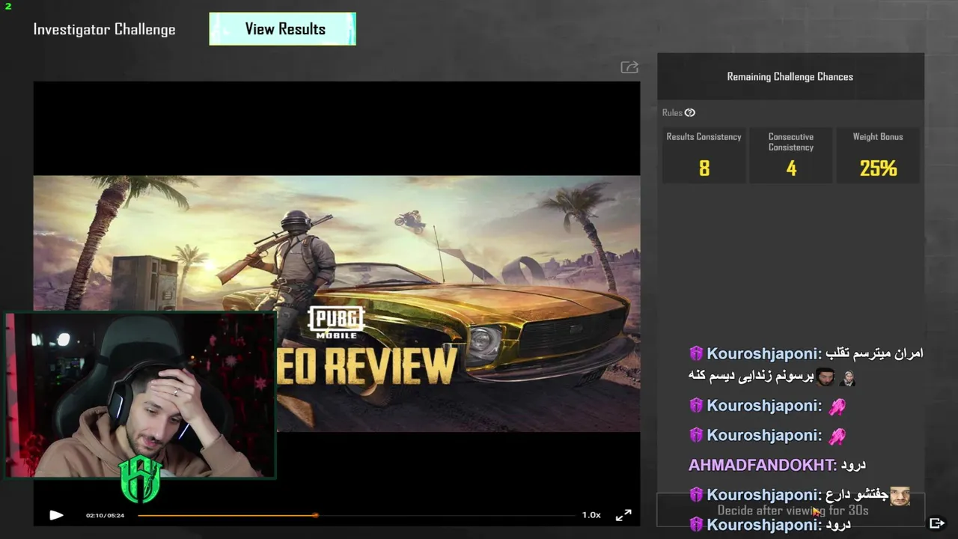The width and height of the screenshot is (958, 539).
Task: Click the AHMADFANDOKHT chat username
Action: 761,465
